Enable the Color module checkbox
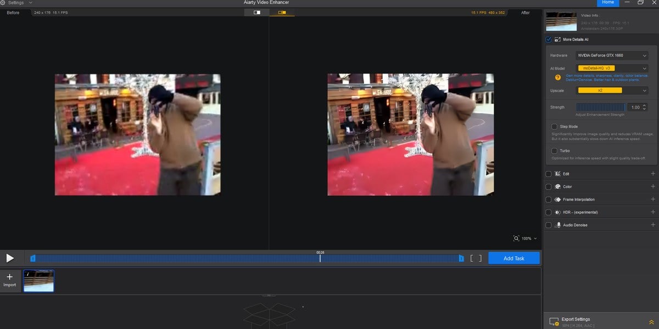This screenshot has width=659, height=329. [x=549, y=186]
